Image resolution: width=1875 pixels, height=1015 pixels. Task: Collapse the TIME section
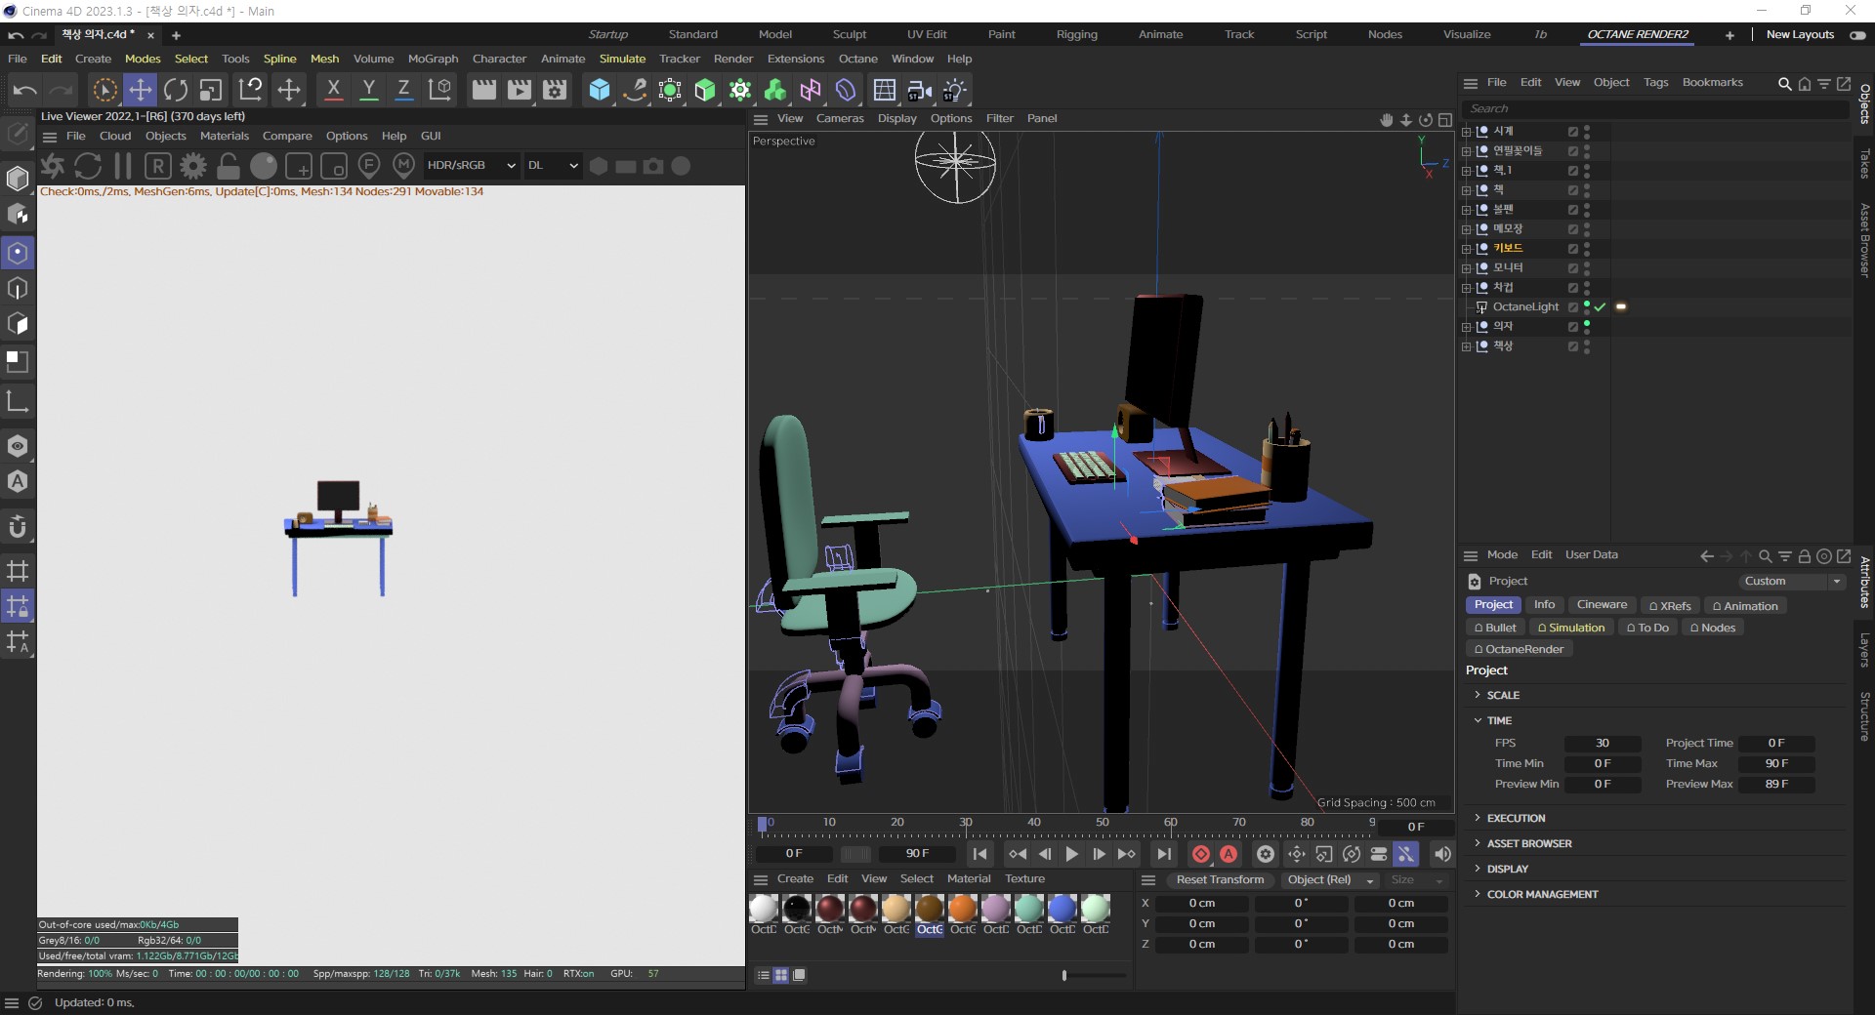coord(1478,720)
